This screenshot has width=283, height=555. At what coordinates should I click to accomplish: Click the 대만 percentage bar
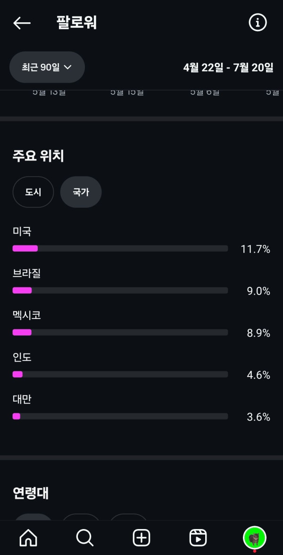pos(120,416)
